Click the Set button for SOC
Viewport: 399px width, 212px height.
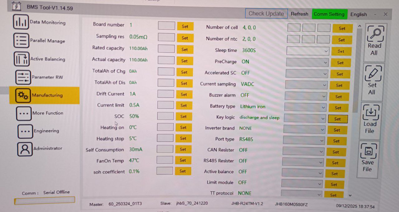coord(183,116)
